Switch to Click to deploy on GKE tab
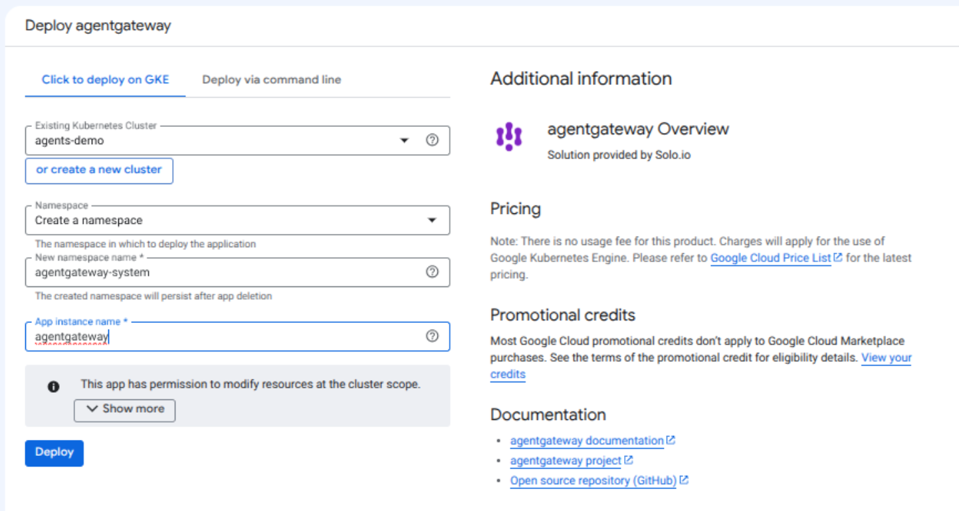959x511 pixels. click(106, 80)
